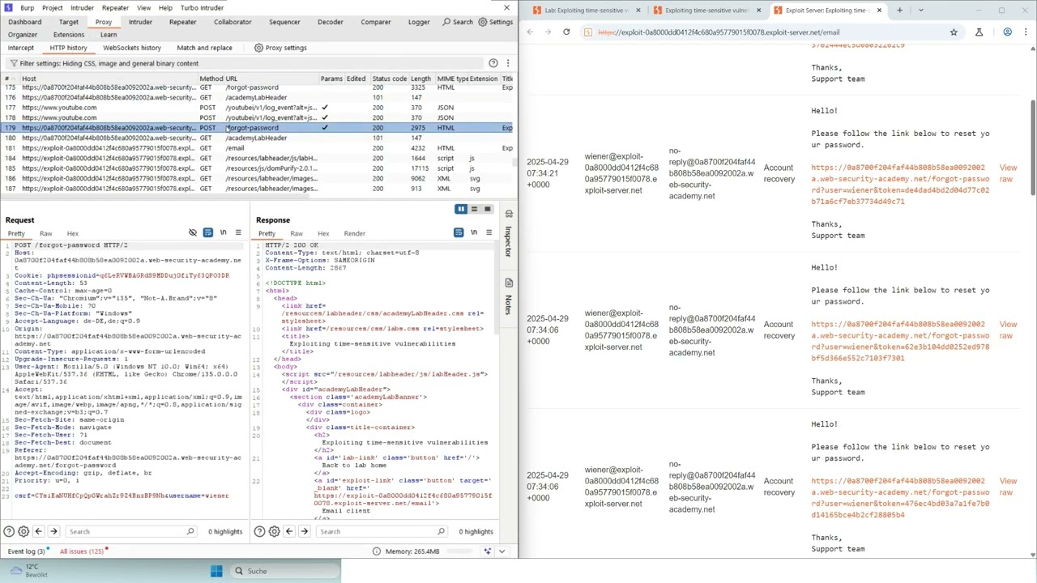
Task: Switch to the Decoder tab
Action: 330,22
